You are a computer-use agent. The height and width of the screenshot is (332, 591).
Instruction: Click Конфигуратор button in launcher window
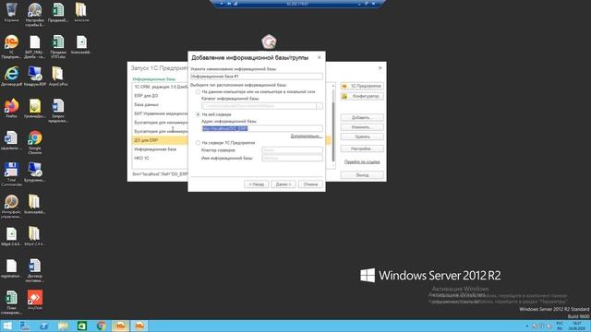point(362,96)
